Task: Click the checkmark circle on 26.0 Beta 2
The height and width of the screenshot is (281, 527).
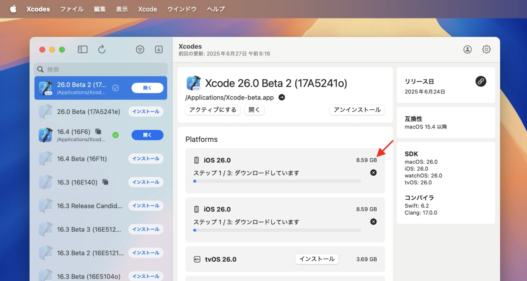Action: [115, 88]
